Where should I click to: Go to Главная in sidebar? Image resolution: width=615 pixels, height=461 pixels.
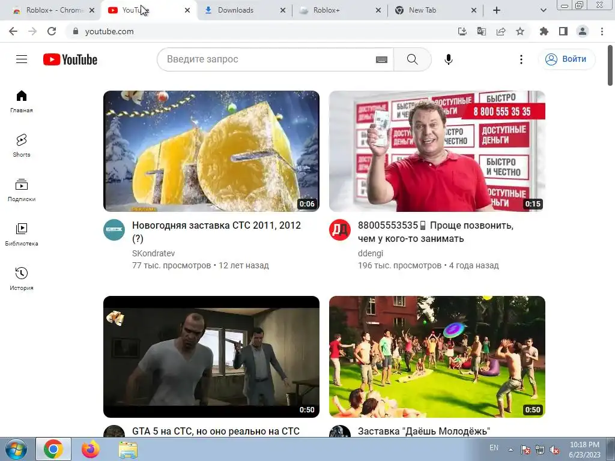click(22, 101)
